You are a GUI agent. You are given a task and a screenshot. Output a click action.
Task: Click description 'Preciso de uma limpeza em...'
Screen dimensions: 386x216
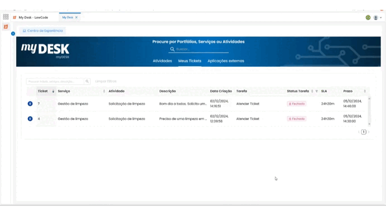183,119
